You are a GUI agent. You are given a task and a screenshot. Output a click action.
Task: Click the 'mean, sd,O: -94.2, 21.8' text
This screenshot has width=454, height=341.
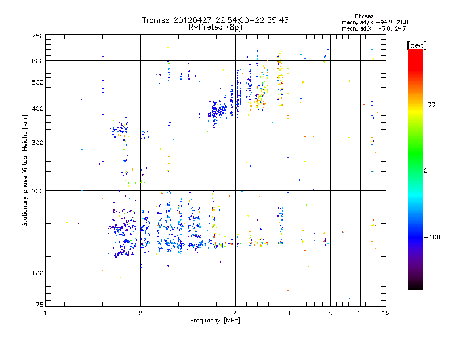(x=375, y=22)
